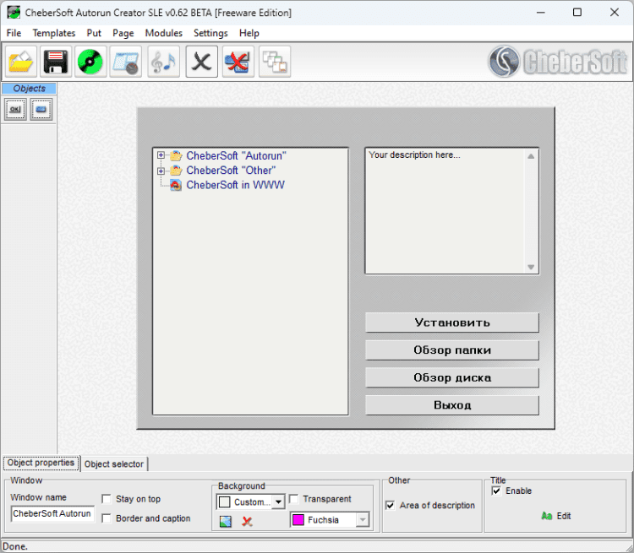Screen dimensions: 634x553
Task: Click the black X toolbar button
Action: tap(202, 62)
